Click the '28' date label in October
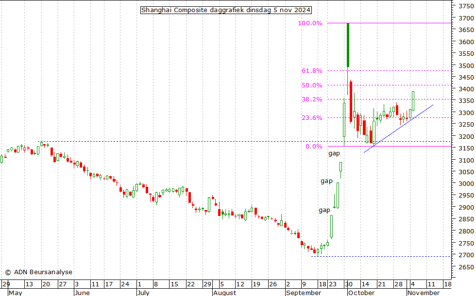Screen dimensions: 476x296 click(398, 284)
